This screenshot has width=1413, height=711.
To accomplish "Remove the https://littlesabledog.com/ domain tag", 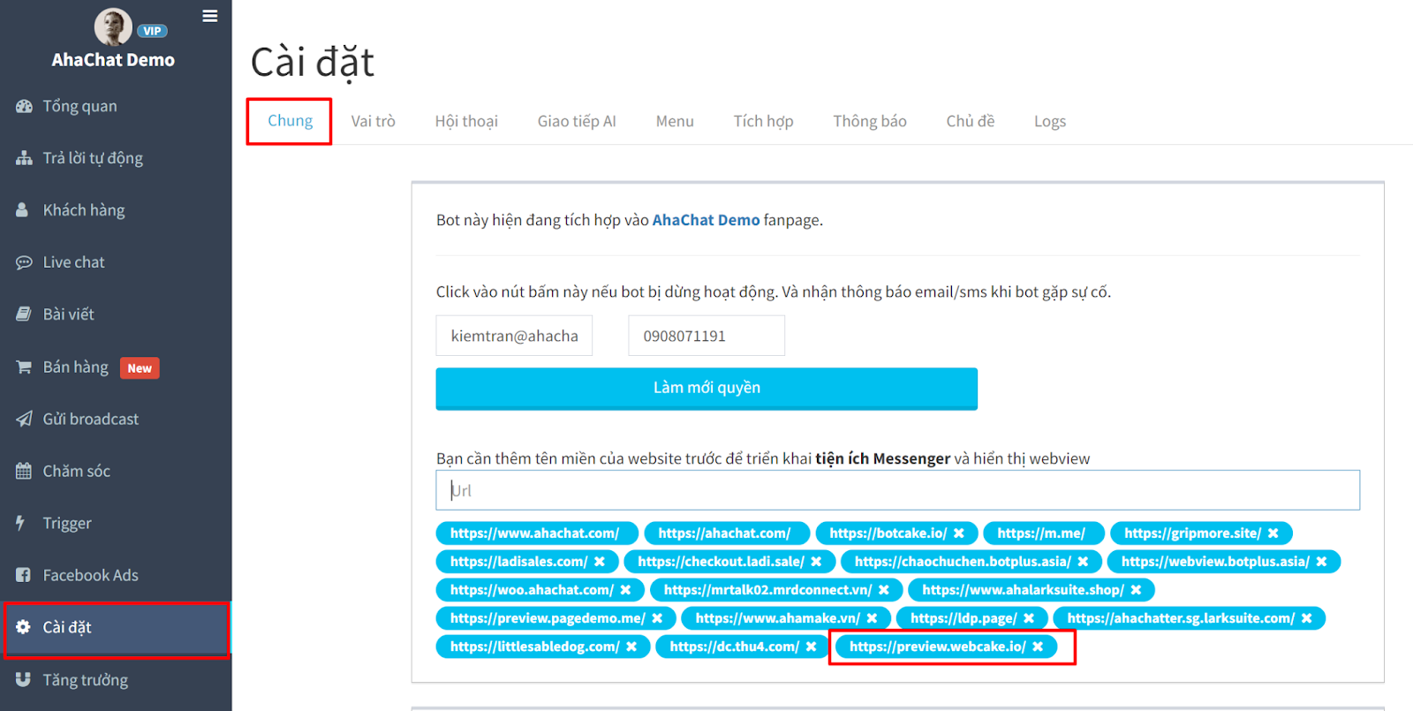I will [x=632, y=647].
